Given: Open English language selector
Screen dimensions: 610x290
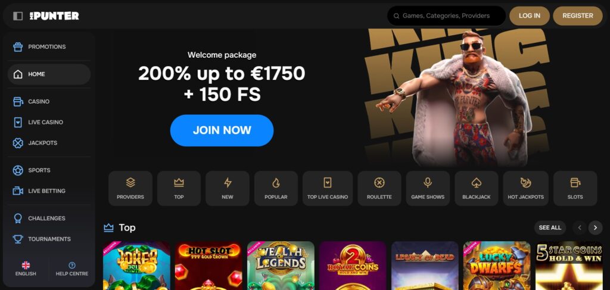Looking at the screenshot, I should pos(26,269).
